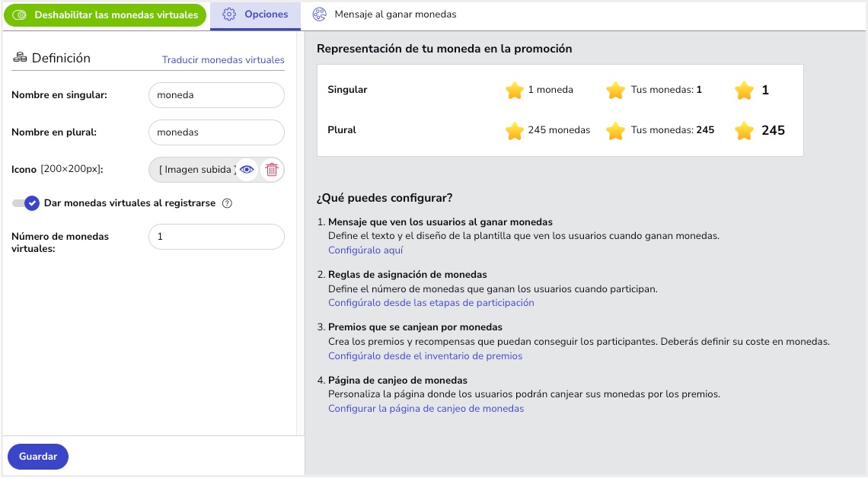The width and height of the screenshot is (868, 478).
Task: Delete the uploaded icon image
Action: pyautogui.click(x=272, y=170)
